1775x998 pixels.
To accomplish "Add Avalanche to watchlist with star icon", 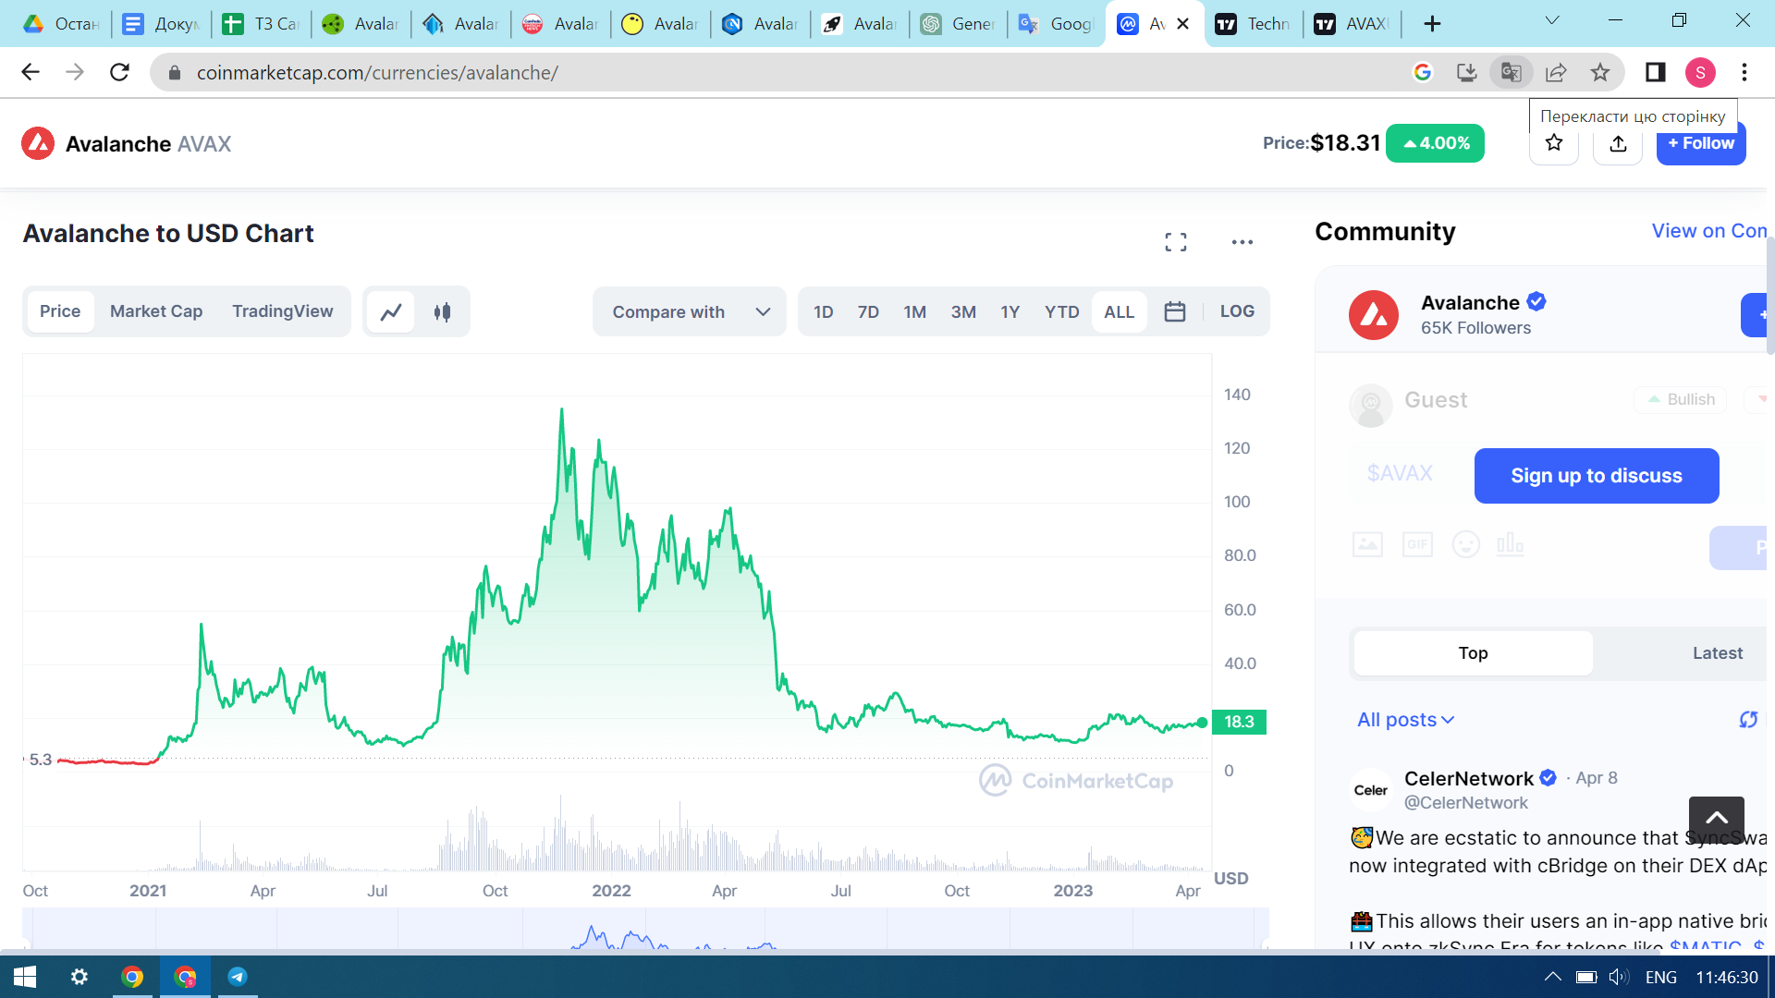I will tap(1554, 143).
